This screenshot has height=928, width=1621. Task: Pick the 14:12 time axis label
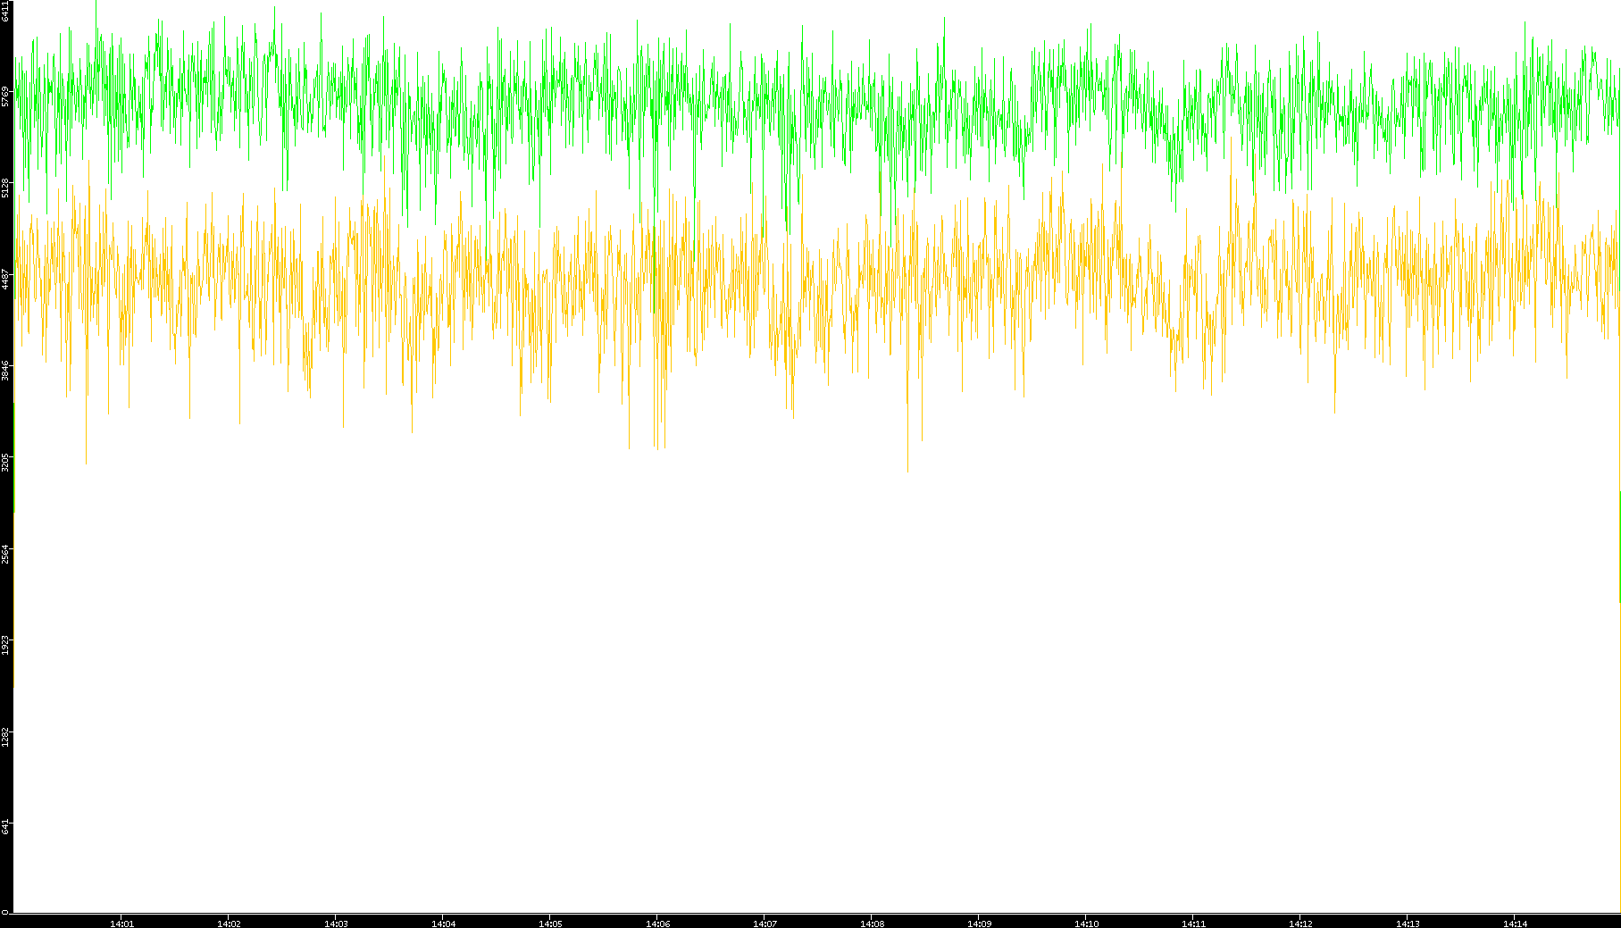click(1300, 923)
